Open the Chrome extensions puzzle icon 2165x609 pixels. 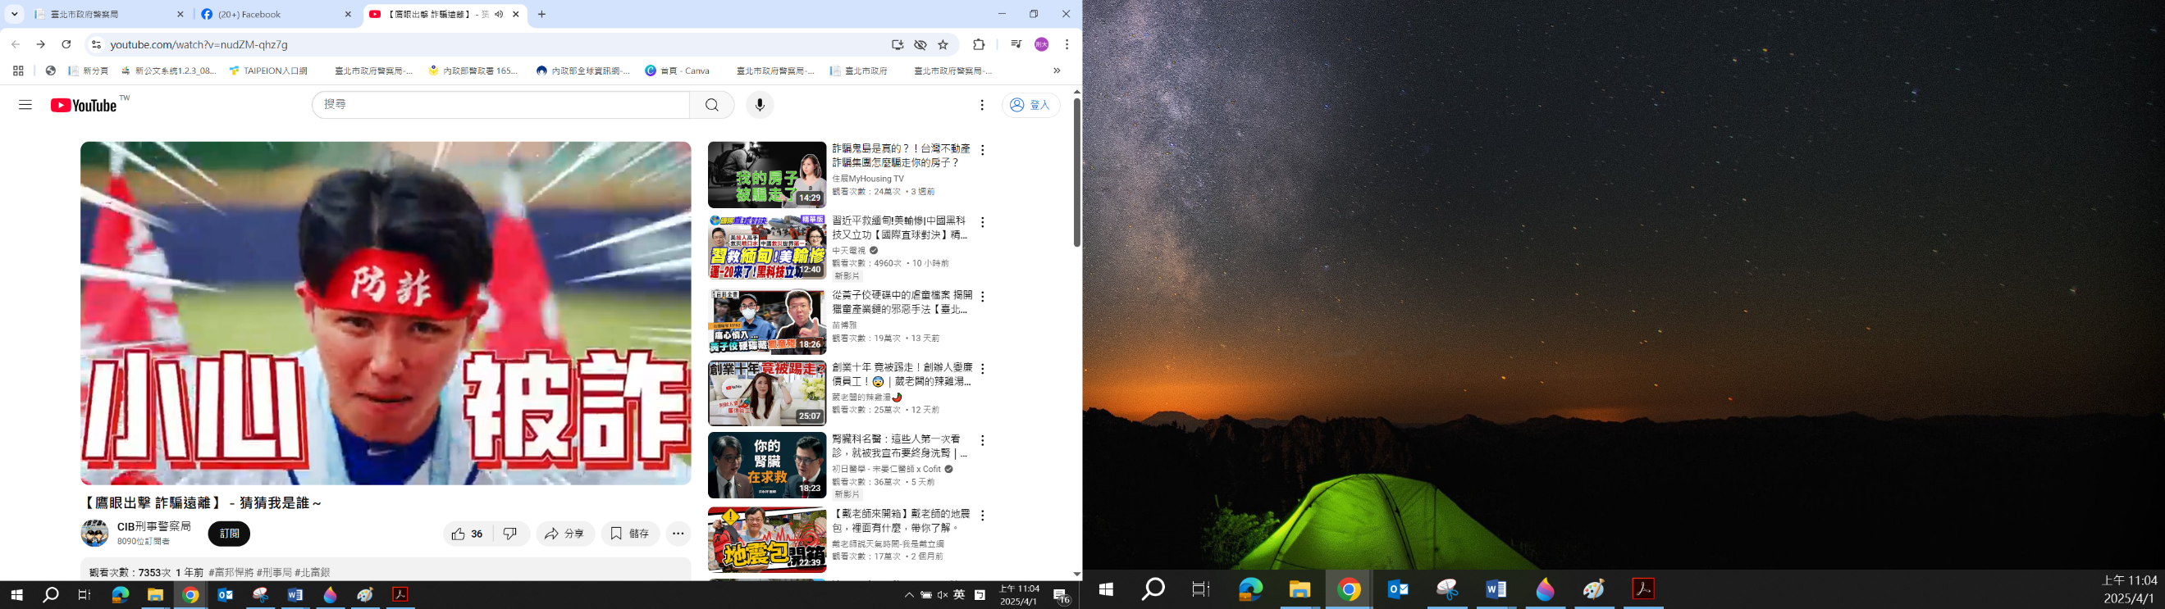click(978, 44)
